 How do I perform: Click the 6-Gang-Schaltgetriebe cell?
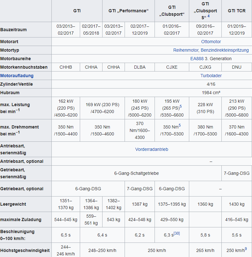(137, 173)
